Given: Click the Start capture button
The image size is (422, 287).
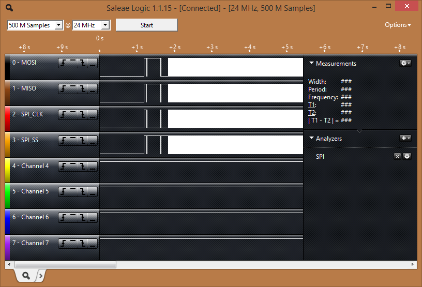Looking at the screenshot, I should tap(147, 25).
